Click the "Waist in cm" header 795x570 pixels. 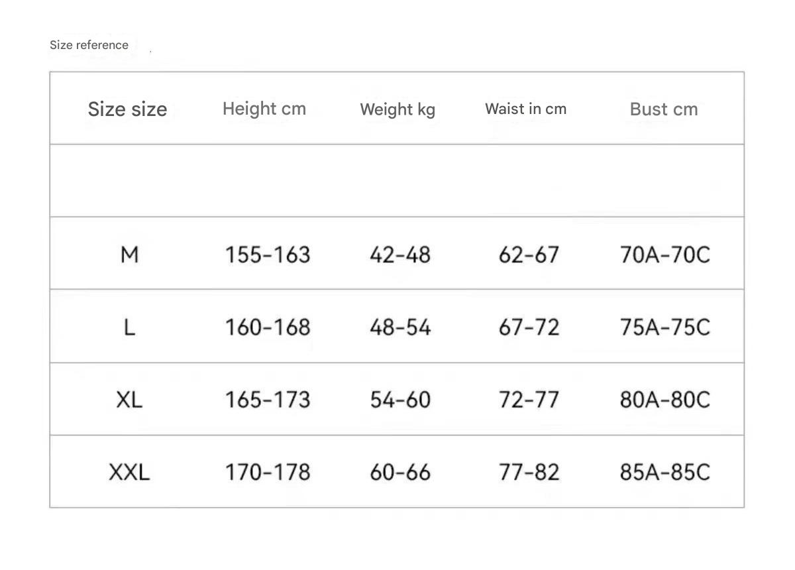[525, 109]
